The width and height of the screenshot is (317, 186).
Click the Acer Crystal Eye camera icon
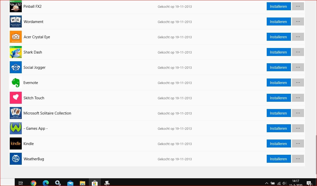pos(16,37)
